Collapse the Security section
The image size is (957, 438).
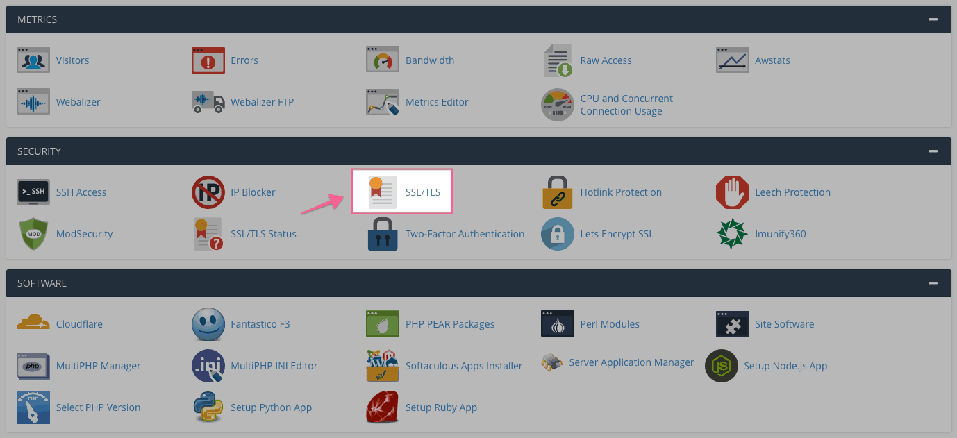click(x=933, y=151)
